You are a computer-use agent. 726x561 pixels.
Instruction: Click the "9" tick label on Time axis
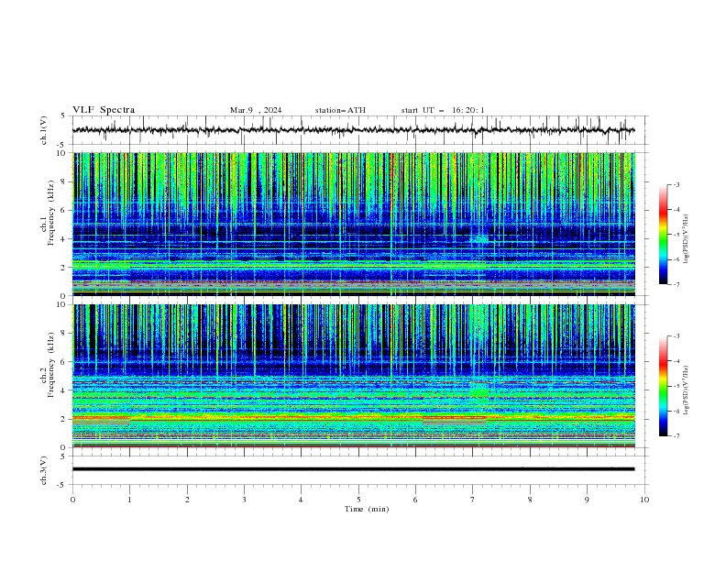coord(587,500)
